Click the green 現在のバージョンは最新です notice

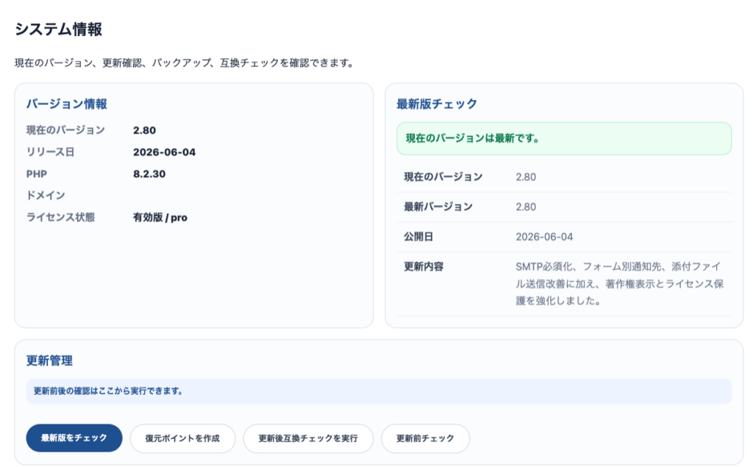coord(564,138)
